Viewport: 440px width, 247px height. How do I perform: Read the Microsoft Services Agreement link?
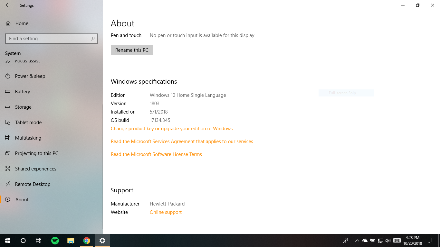point(182,142)
